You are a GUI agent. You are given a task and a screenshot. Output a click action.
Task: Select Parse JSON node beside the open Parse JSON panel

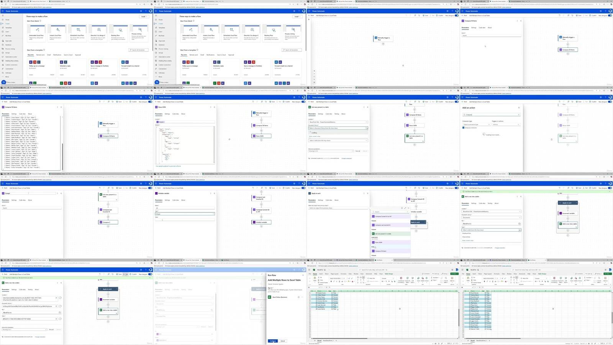[x=261, y=136]
